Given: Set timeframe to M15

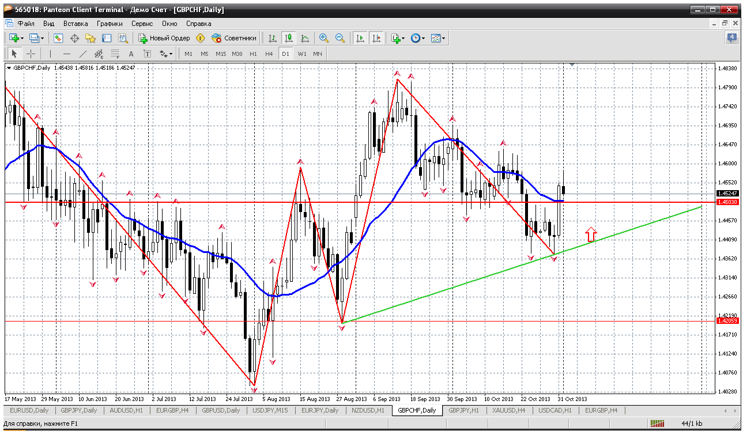Looking at the screenshot, I should point(221,54).
